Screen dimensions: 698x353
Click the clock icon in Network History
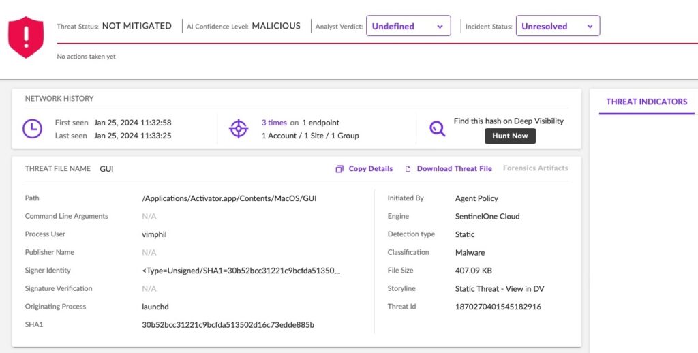tap(32, 129)
